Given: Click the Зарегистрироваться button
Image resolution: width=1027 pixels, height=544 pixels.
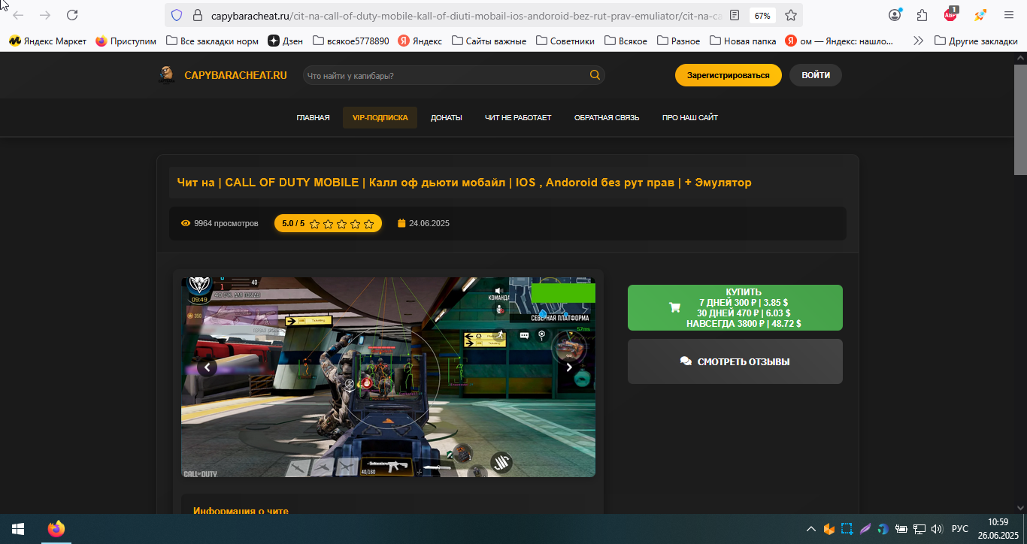Looking at the screenshot, I should pyautogui.click(x=728, y=75).
